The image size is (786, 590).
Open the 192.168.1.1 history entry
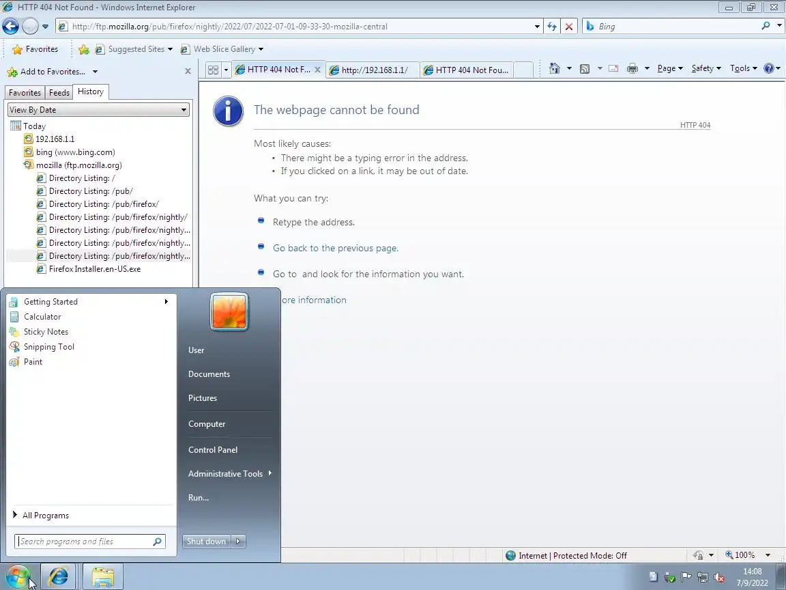[49, 139]
